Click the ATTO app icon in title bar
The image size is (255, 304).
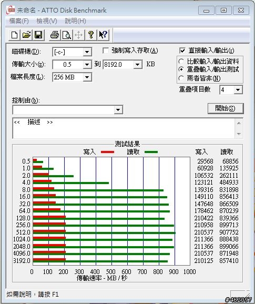[x=11, y=10]
